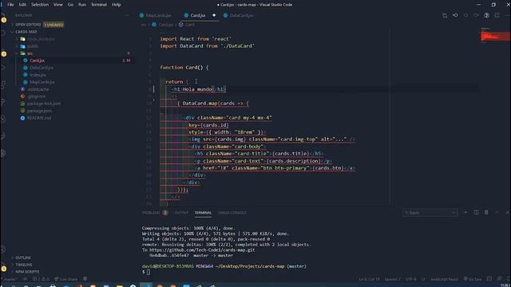Image resolution: width=511 pixels, height=287 pixels.
Task: Open the Selection menu
Action: coord(40,5)
